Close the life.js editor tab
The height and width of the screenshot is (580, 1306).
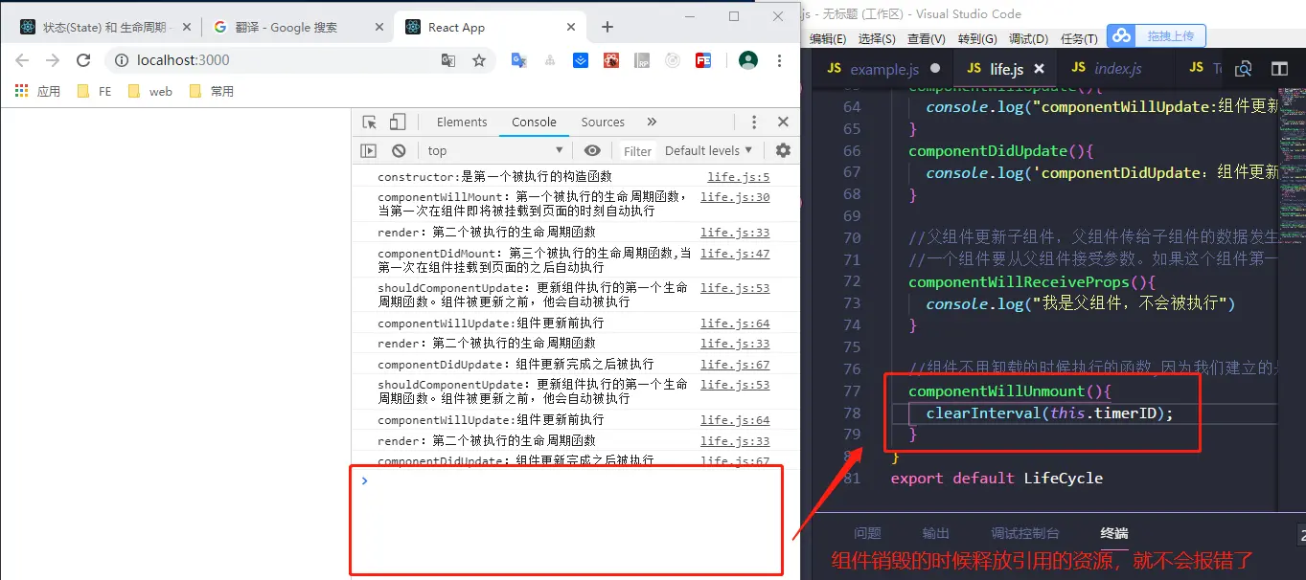(1041, 69)
